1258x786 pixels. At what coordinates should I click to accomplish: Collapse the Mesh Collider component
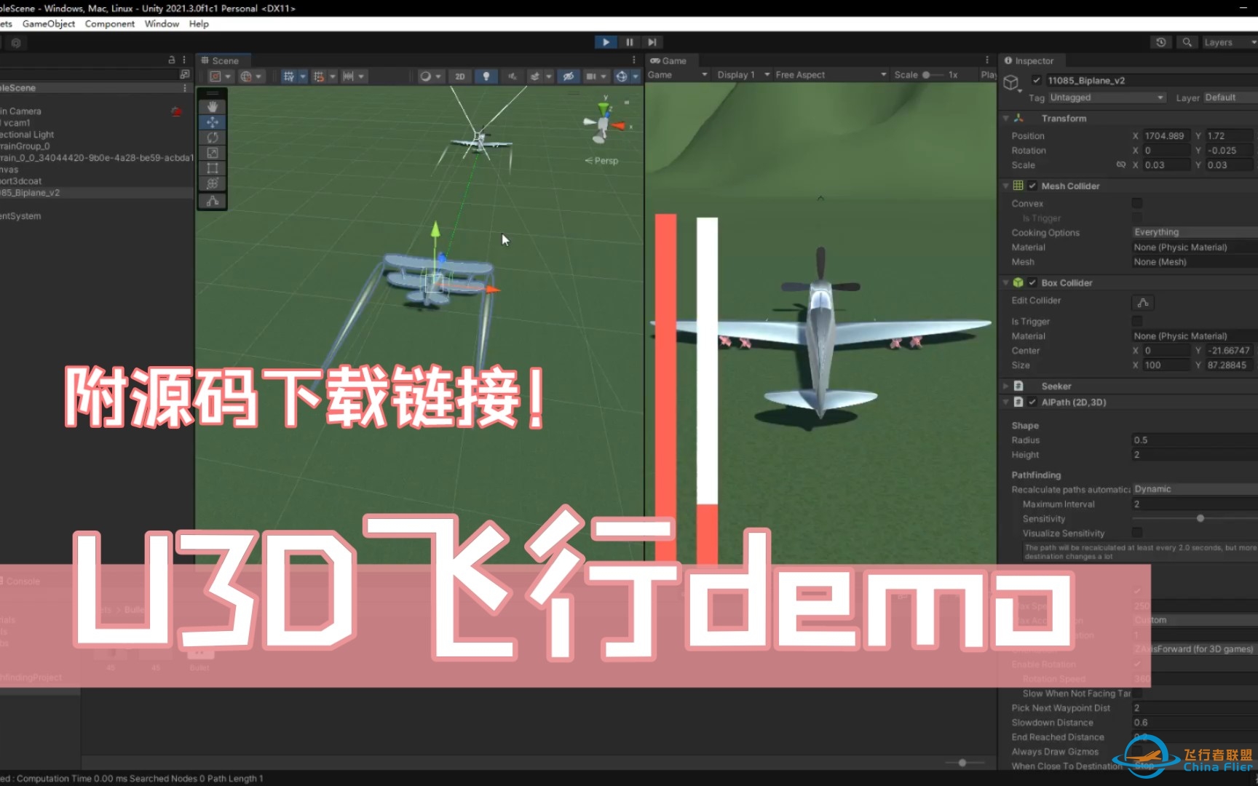point(1006,186)
